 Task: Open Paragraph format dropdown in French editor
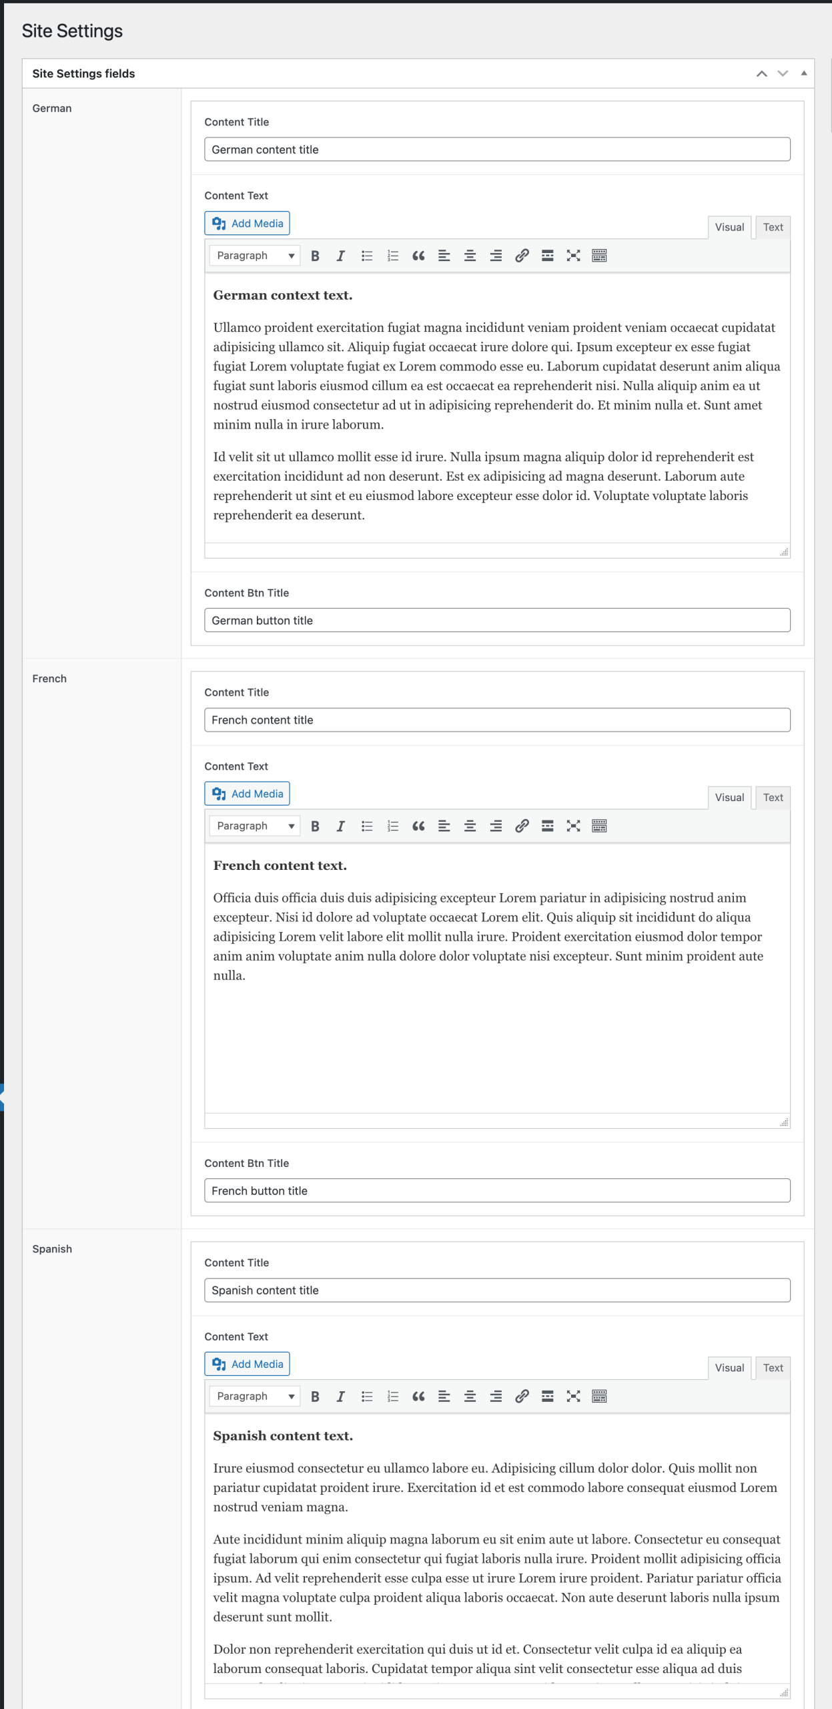(x=255, y=826)
